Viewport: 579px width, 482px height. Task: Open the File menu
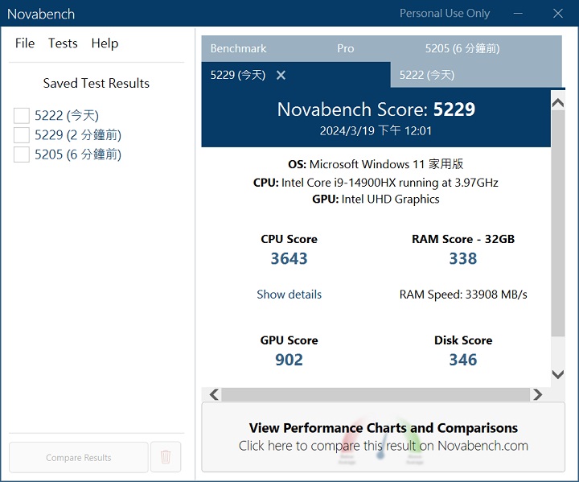click(25, 43)
